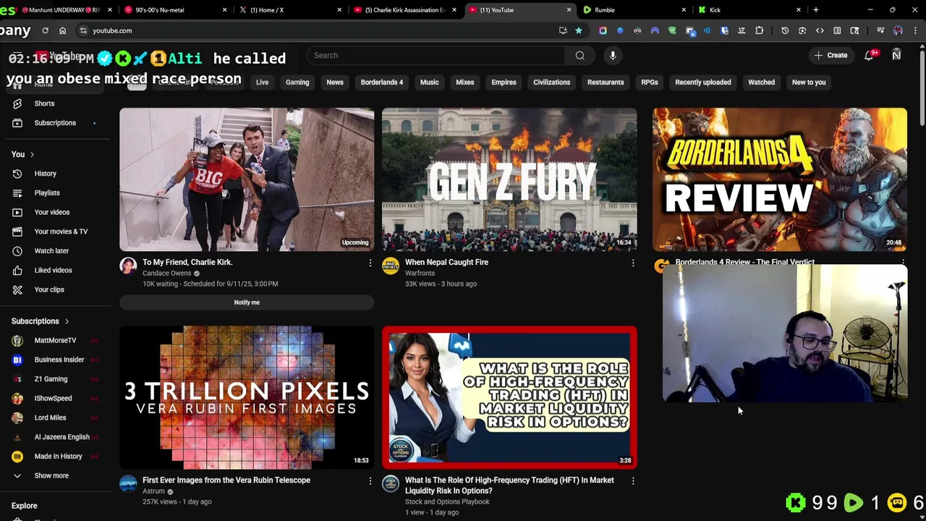Select the RPGs filter chip
Viewport: 926px width, 521px height.
[x=650, y=82]
